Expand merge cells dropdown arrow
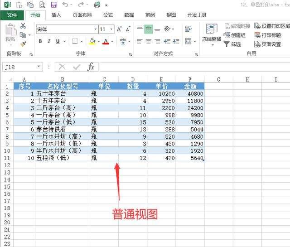This screenshot has height=247, width=290. point(195,41)
